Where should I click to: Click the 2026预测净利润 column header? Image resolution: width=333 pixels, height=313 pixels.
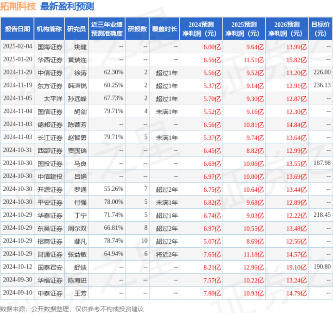click(287, 29)
